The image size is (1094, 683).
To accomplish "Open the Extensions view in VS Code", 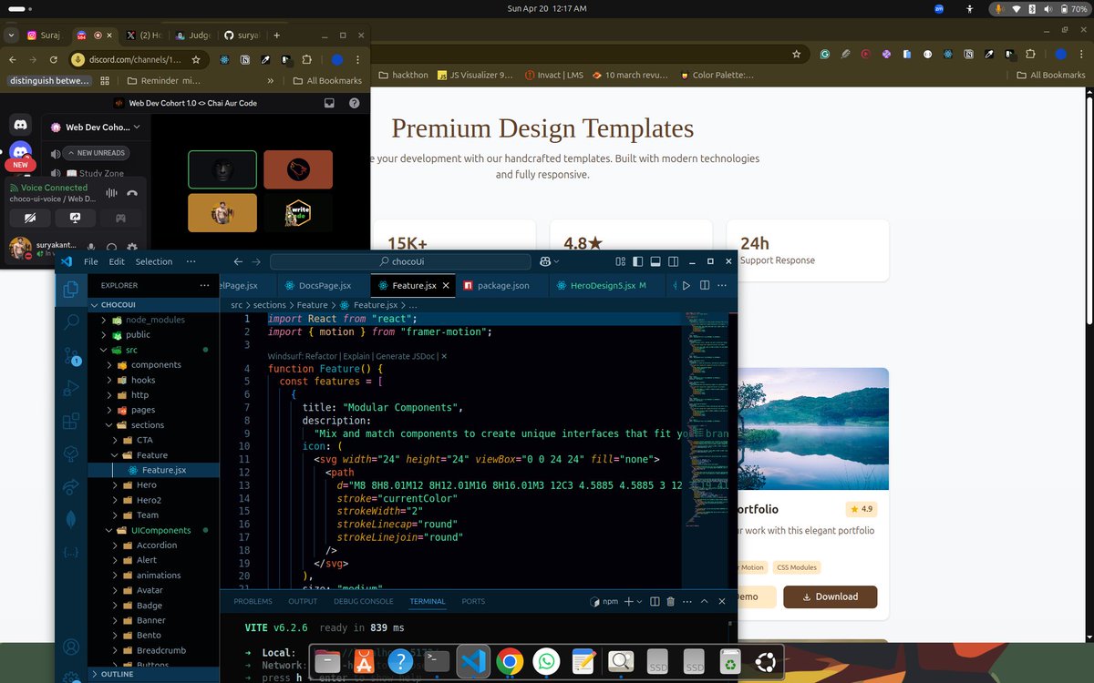I will coord(71,422).
